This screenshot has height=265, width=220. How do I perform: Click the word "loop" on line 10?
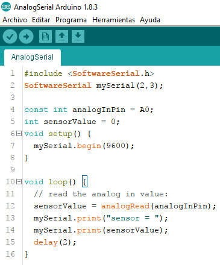point(58,182)
